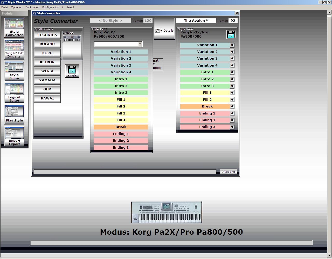This screenshot has width=332, height=259.
Task: Select source part Intro 2
Action: 121,86
